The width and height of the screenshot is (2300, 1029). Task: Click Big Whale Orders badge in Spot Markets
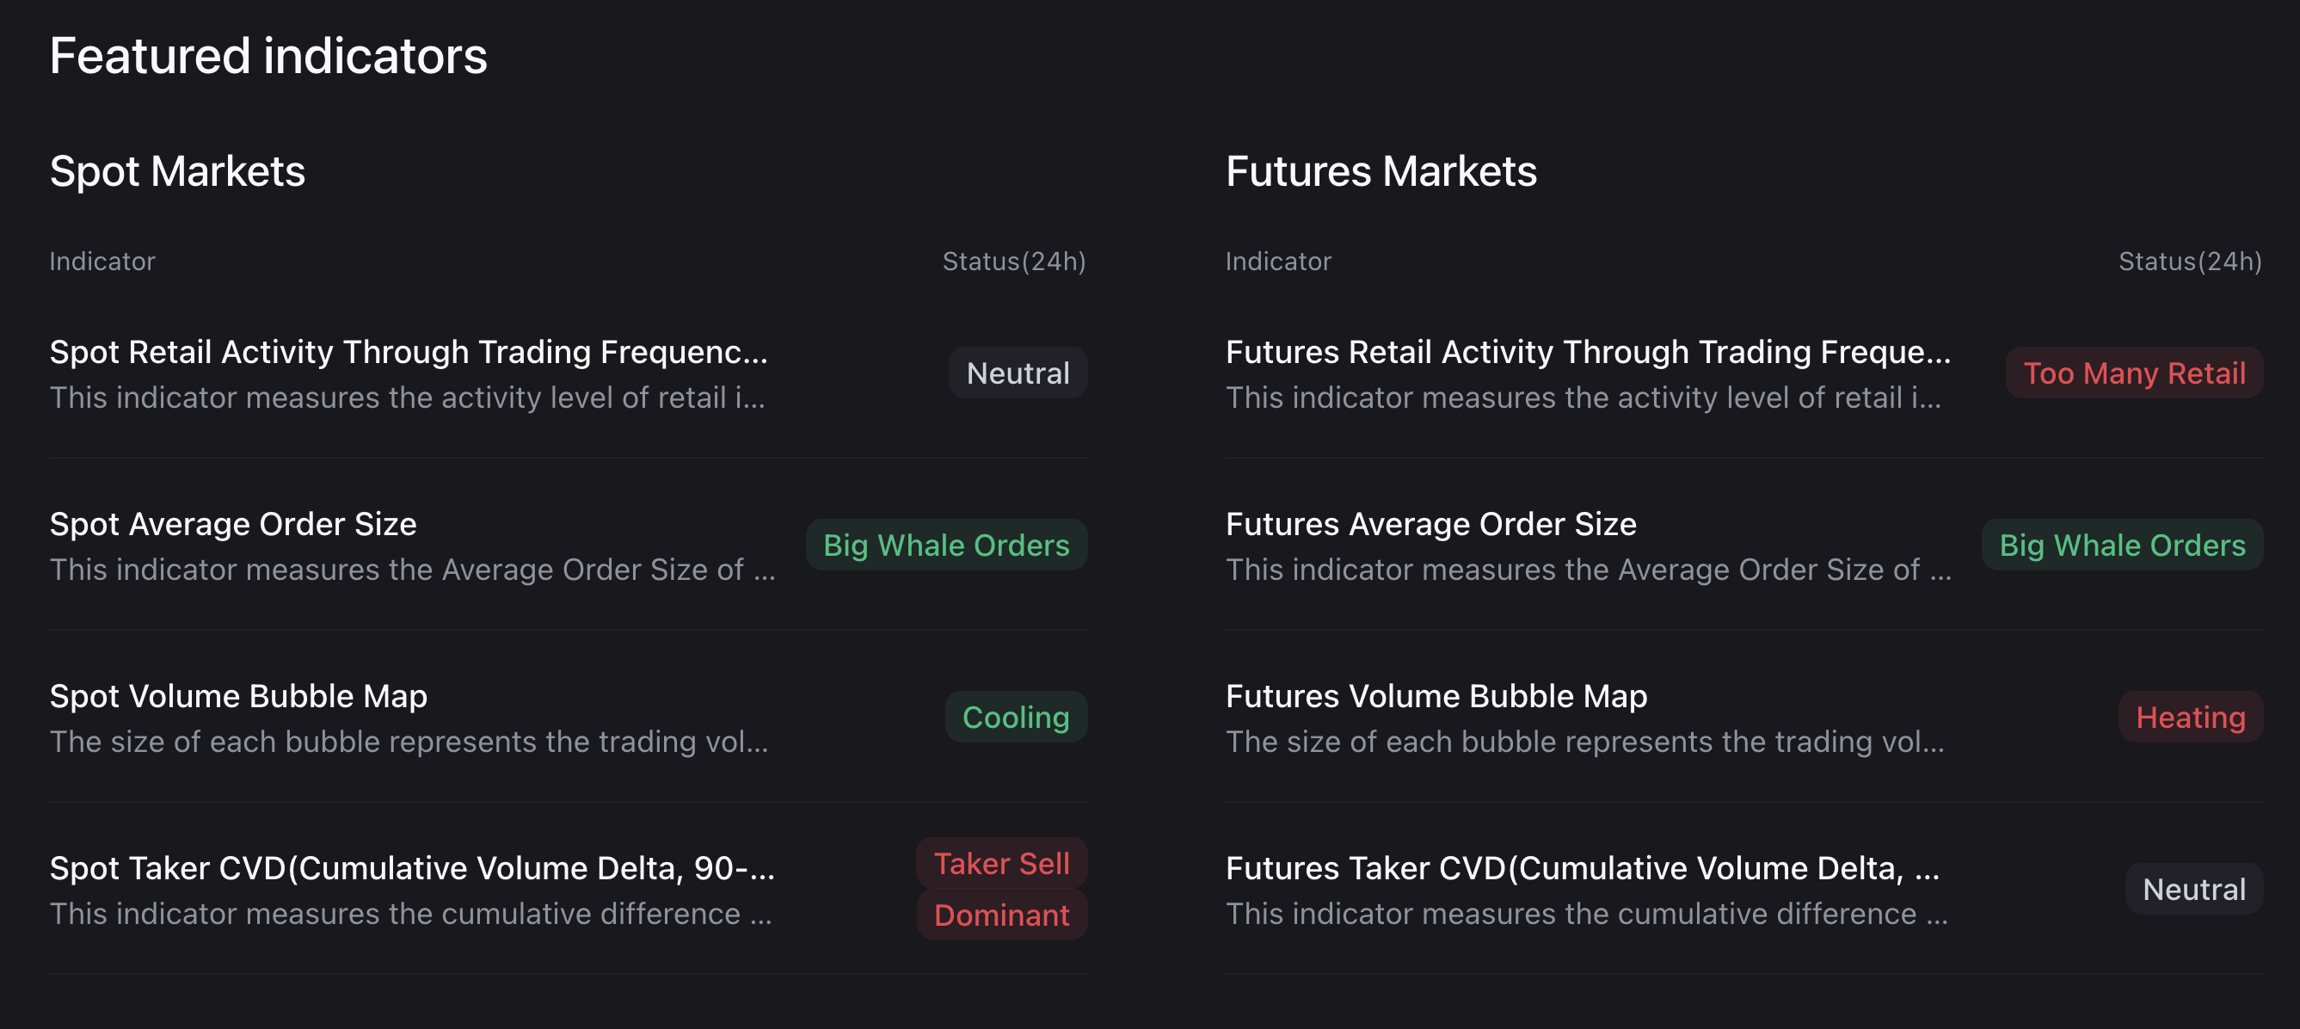pyautogui.click(x=945, y=545)
